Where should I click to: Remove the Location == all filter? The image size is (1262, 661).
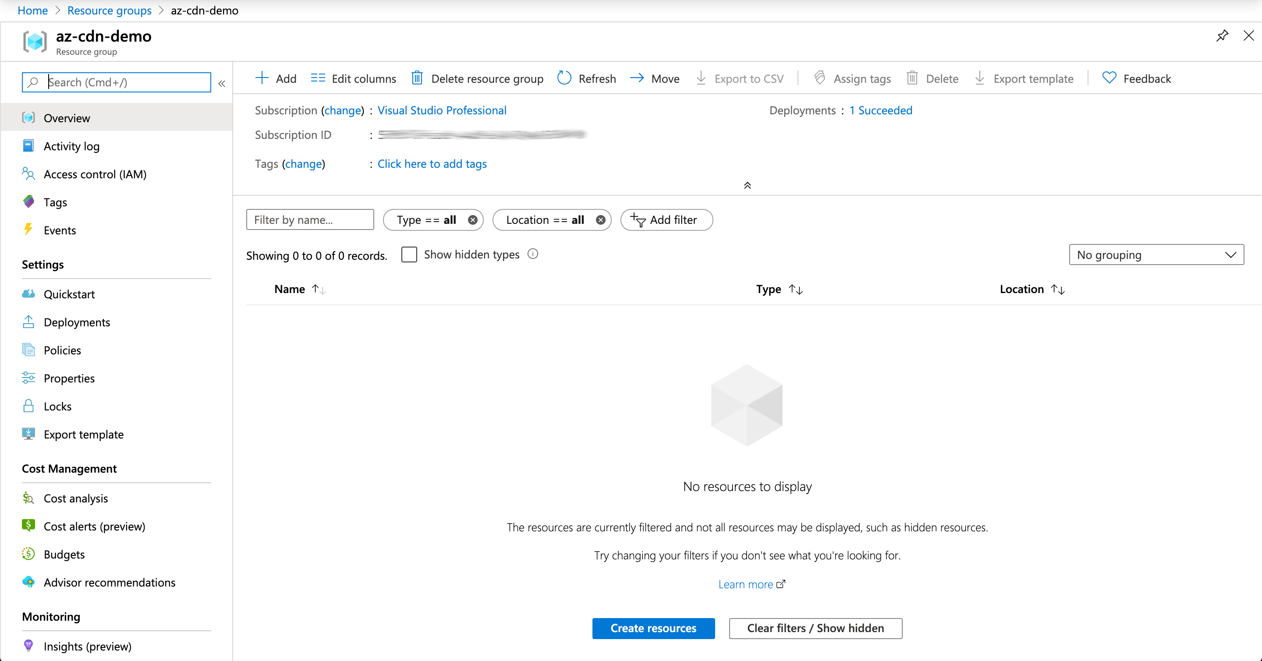pos(601,219)
